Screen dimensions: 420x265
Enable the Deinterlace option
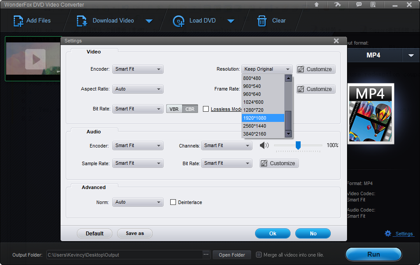(x=173, y=202)
